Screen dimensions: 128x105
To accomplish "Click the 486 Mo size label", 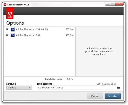I will click(69, 35).
